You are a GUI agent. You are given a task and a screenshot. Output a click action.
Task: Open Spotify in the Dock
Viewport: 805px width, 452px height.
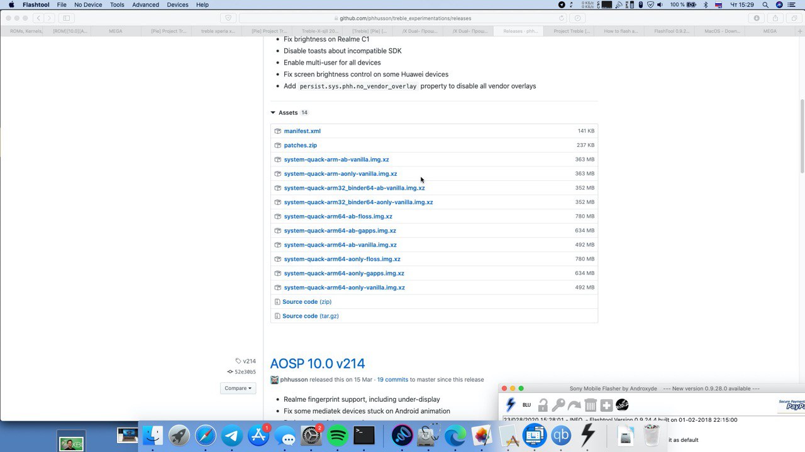pos(338,435)
